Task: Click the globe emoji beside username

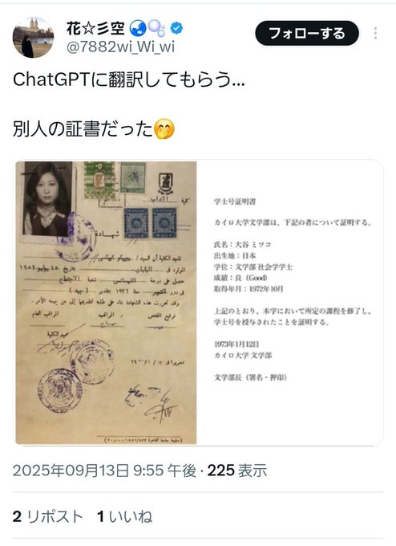Action: pyautogui.click(x=138, y=28)
